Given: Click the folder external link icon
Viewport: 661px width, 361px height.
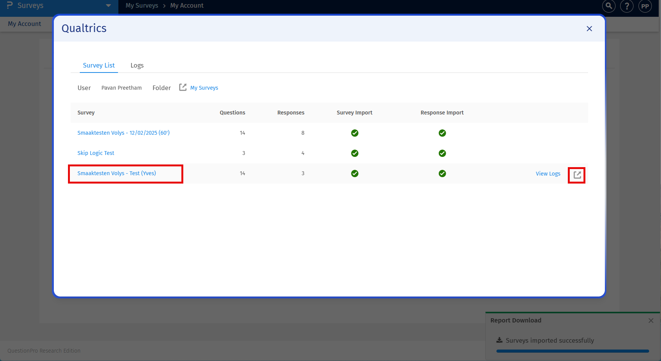Looking at the screenshot, I should coord(183,87).
